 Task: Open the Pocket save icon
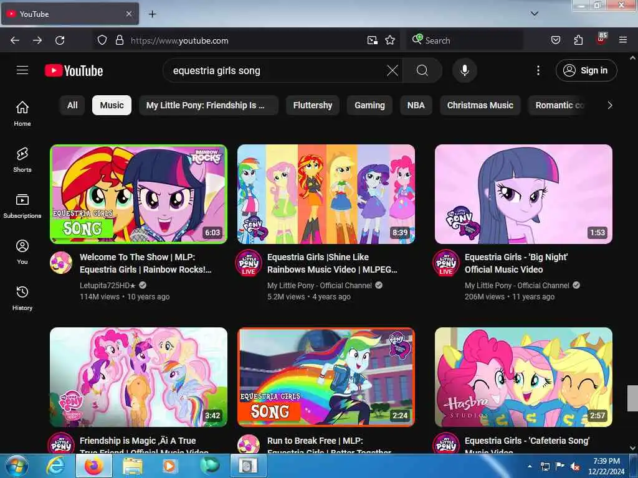(x=555, y=40)
